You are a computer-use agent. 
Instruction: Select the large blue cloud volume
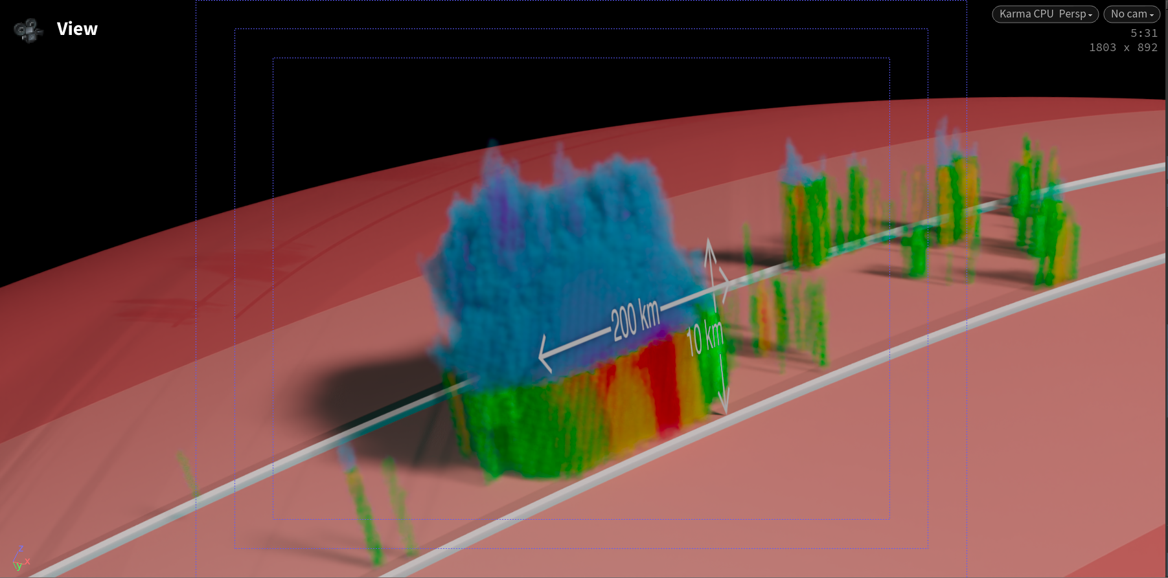[x=557, y=259]
